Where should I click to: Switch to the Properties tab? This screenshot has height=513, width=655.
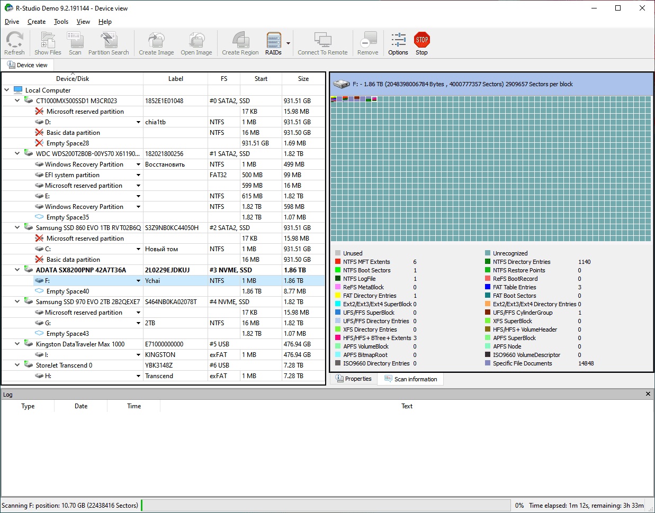click(x=353, y=379)
